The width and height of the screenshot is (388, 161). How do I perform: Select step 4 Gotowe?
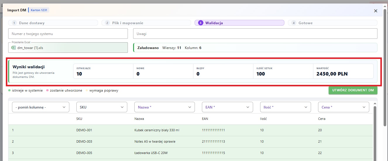332,23
